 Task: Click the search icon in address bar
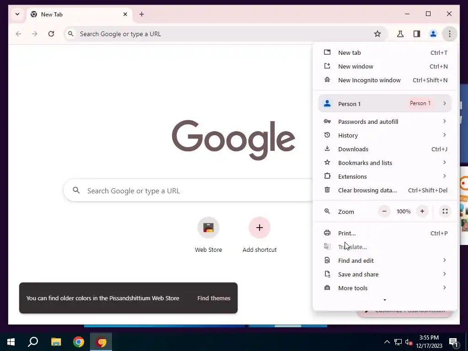coord(71,34)
